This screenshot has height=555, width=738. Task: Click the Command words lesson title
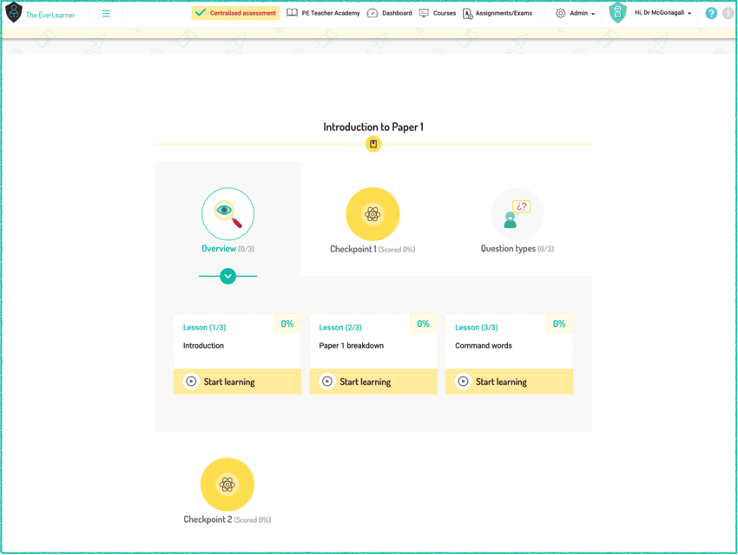484,345
